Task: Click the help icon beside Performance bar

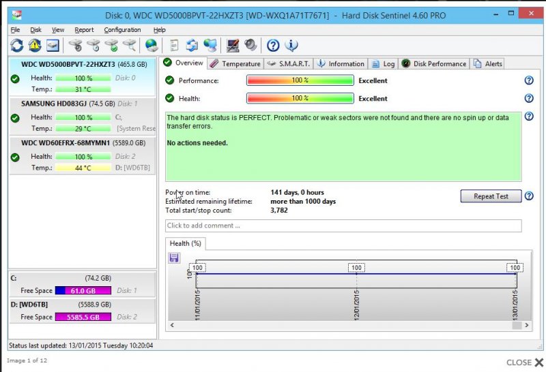Action: [x=528, y=80]
